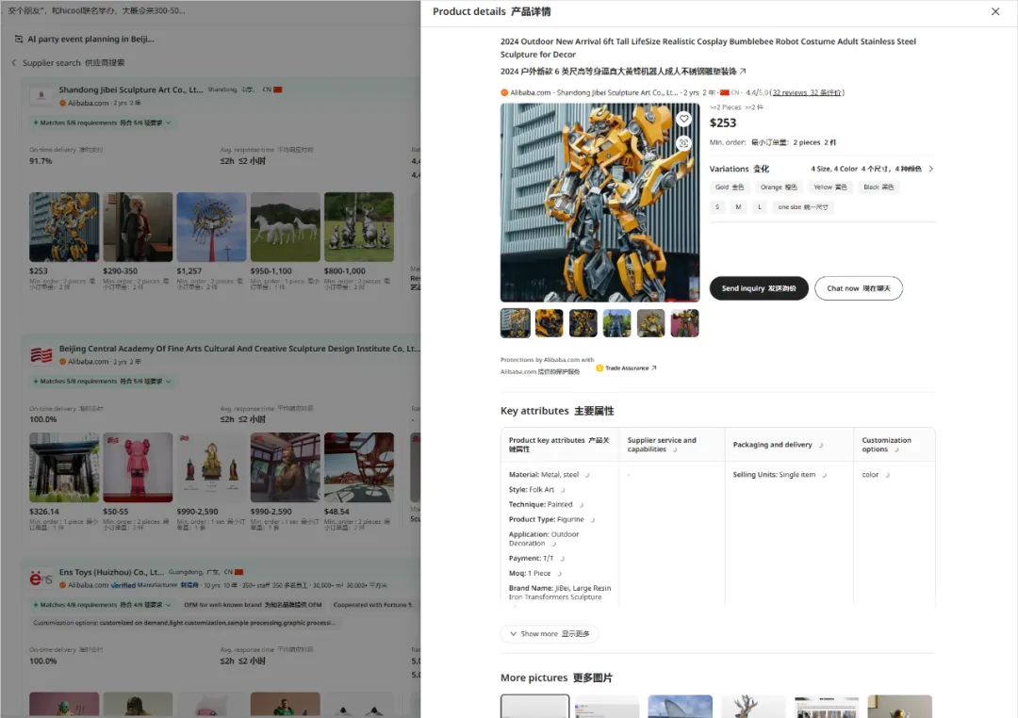
Task: Select the Black color variation swatch
Action: point(878,187)
